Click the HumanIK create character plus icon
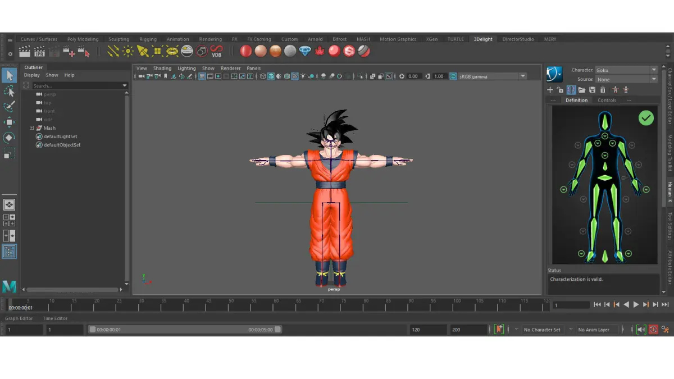Viewport: 674px width, 379px height. pyautogui.click(x=550, y=90)
